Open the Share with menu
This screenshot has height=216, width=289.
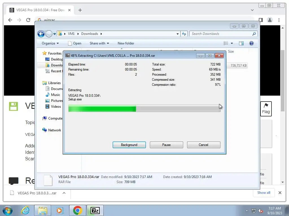[99, 43]
